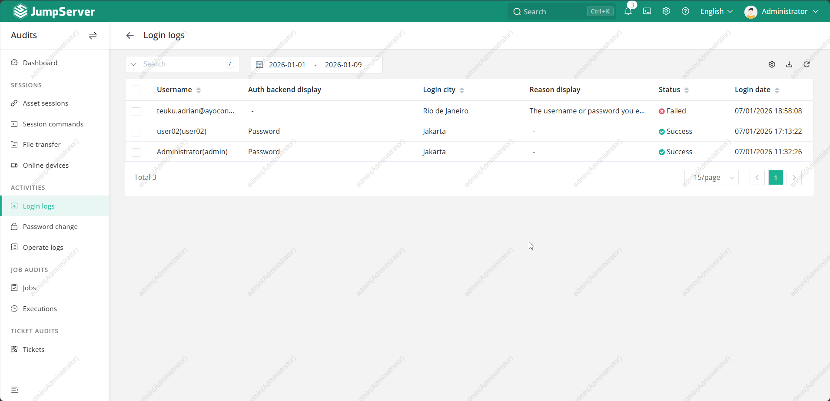Open Operate logs in sidebar
Screen dimensions: 830x401
(x=43, y=247)
